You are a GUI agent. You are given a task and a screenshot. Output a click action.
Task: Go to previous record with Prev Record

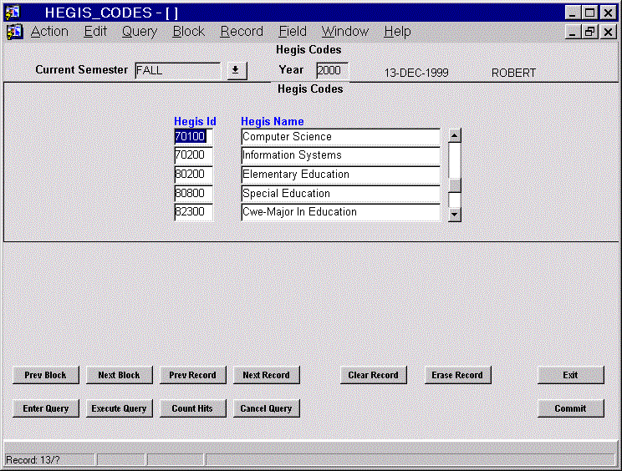[193, 375]
